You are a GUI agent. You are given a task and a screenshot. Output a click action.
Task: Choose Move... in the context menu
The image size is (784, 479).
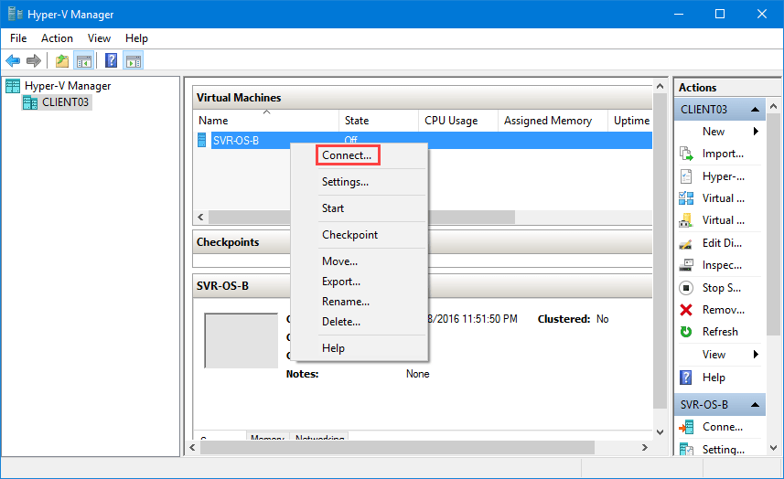coord(359,261)
